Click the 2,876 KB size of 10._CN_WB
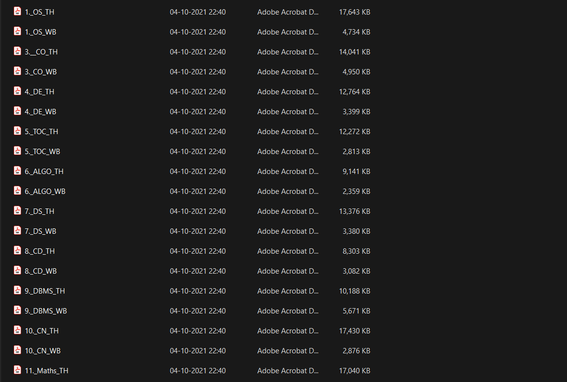The image size is (567, 382). pyautogui.click(x=356, y=350)
